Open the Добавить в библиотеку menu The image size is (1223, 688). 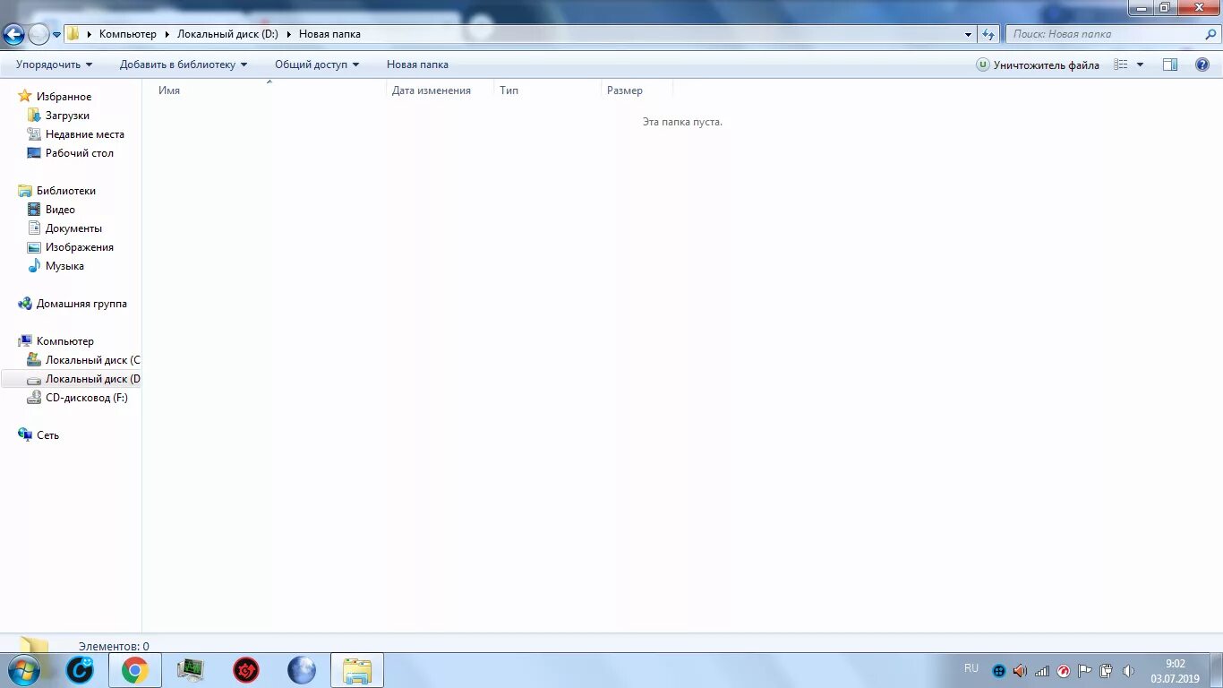coord(184,64)
